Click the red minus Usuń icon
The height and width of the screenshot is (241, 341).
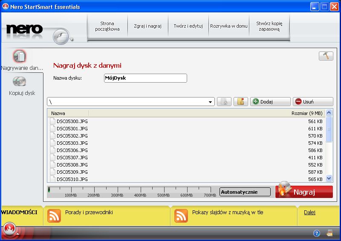pos(298,101)
